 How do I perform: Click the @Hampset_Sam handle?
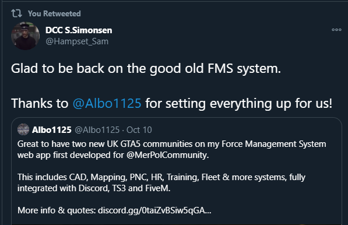(77, 41)
